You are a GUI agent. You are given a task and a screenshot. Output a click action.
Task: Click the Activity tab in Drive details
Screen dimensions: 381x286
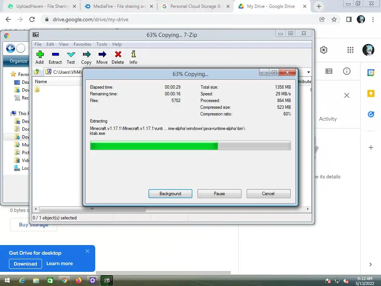pos(328,119)
